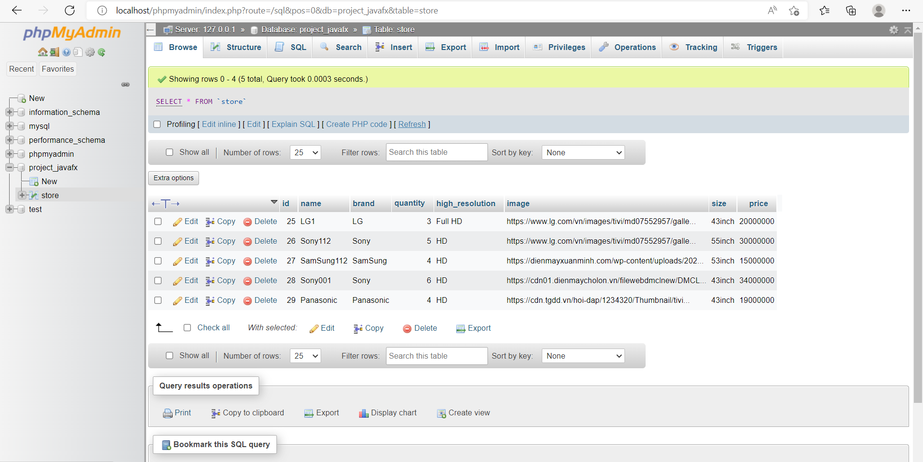Open phpMyAdmin documentation help icon
Image resolution: width=923 pixels, height=462 pixels.
click(66, 52)
